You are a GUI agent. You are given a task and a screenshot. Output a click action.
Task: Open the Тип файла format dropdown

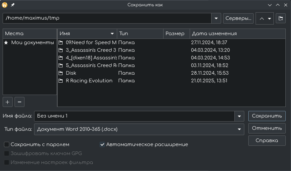pos(239,129)
